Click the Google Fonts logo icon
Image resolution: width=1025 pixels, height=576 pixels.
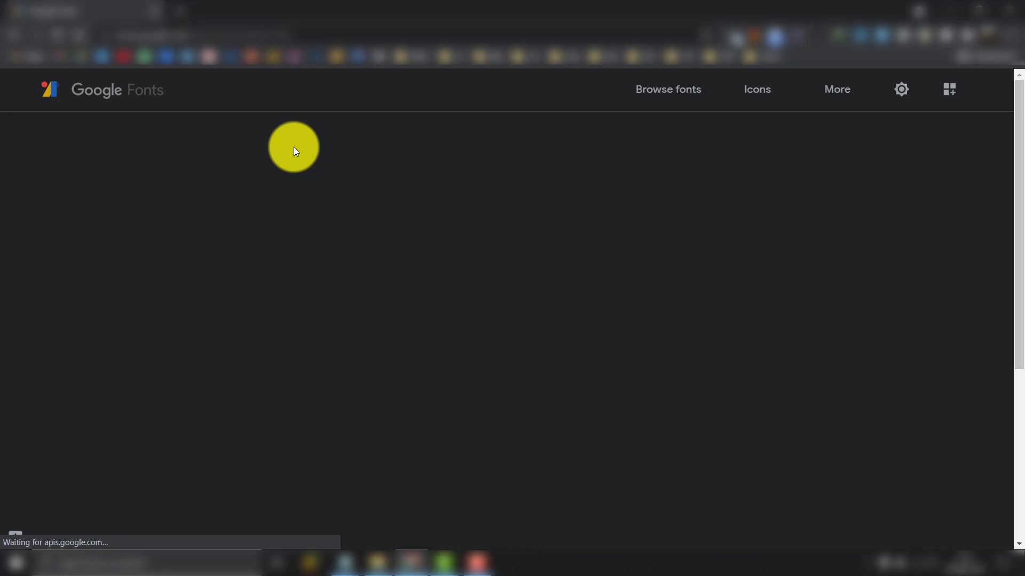(50, 89)
